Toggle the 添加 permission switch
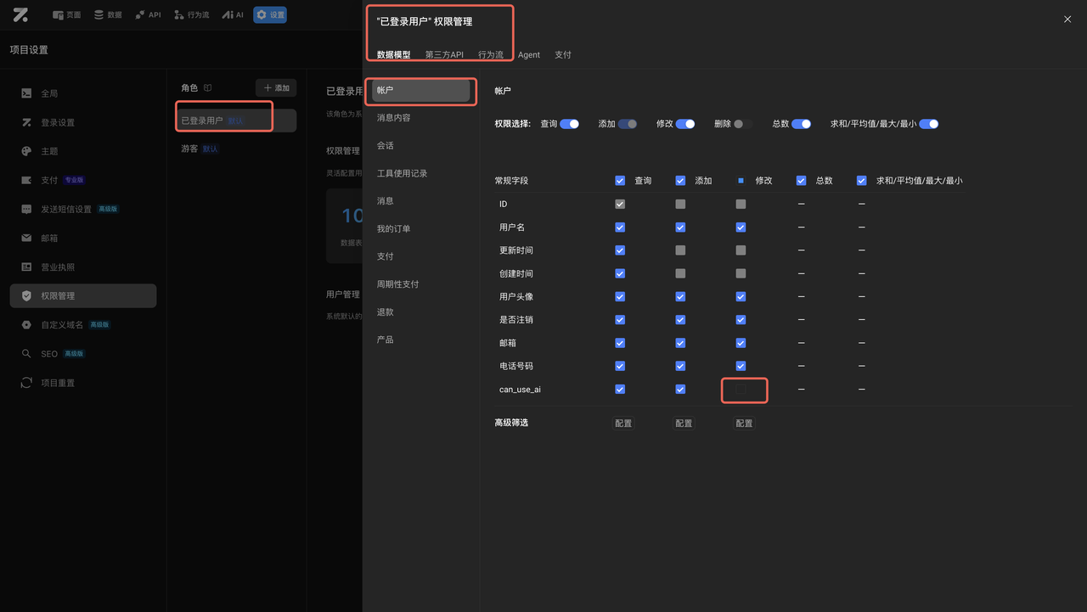The height and width of the screenshot is (612, 1087). click(x=628, y=124)
